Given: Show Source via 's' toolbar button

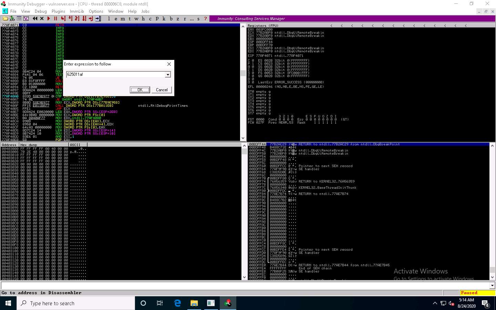Looking at the screenshot, I should tap(198, 19).
